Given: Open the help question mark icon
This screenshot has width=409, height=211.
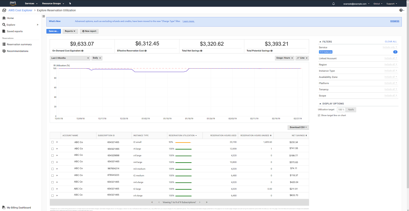Looking at the screenshot, I should click(x=401, y=10).
